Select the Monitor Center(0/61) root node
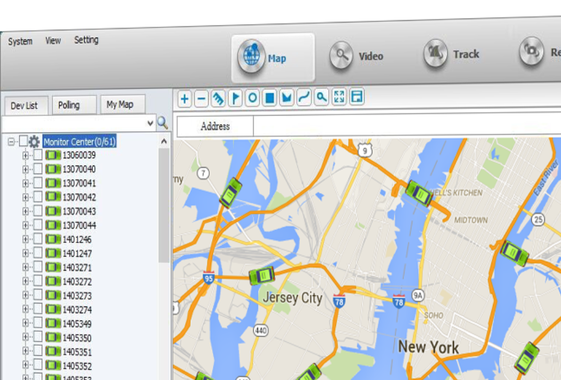 click(80, 141)
